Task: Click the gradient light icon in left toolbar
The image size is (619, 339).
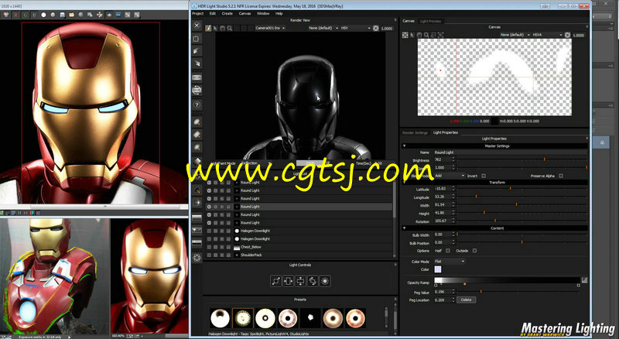Action: 197,217
